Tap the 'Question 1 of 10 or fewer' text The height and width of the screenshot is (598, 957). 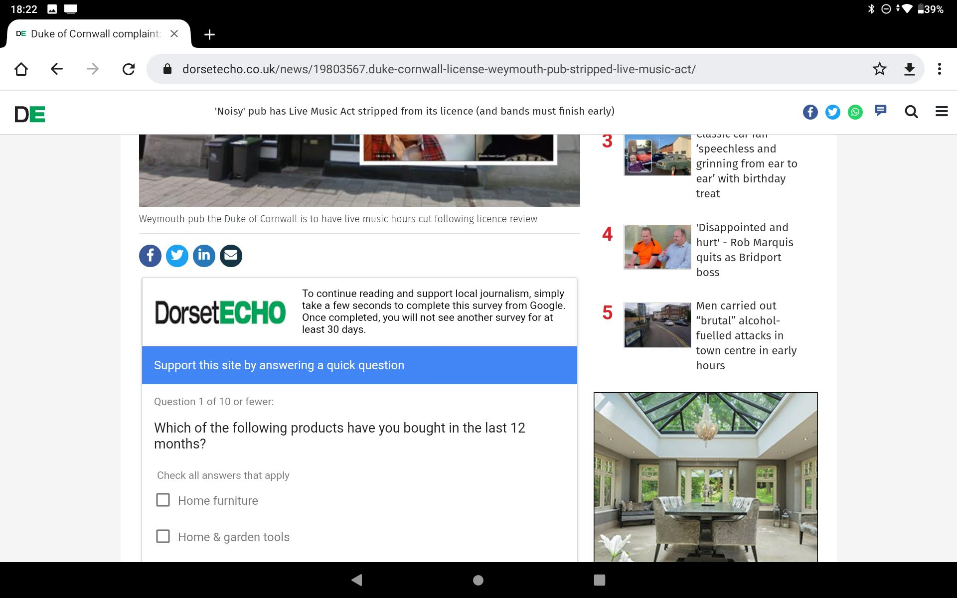click(214, 402)
